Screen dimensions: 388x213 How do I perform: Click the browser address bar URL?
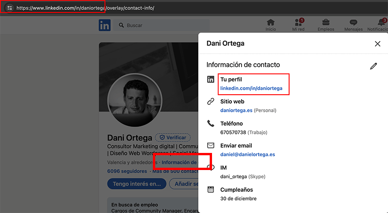point(85,8)
